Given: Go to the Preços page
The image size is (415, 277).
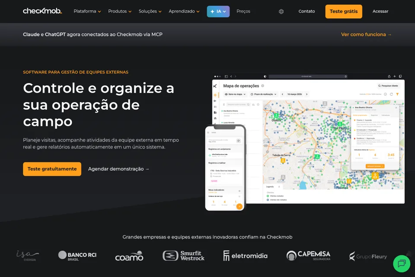Looking at the screenshot, I should coord(243,11).
